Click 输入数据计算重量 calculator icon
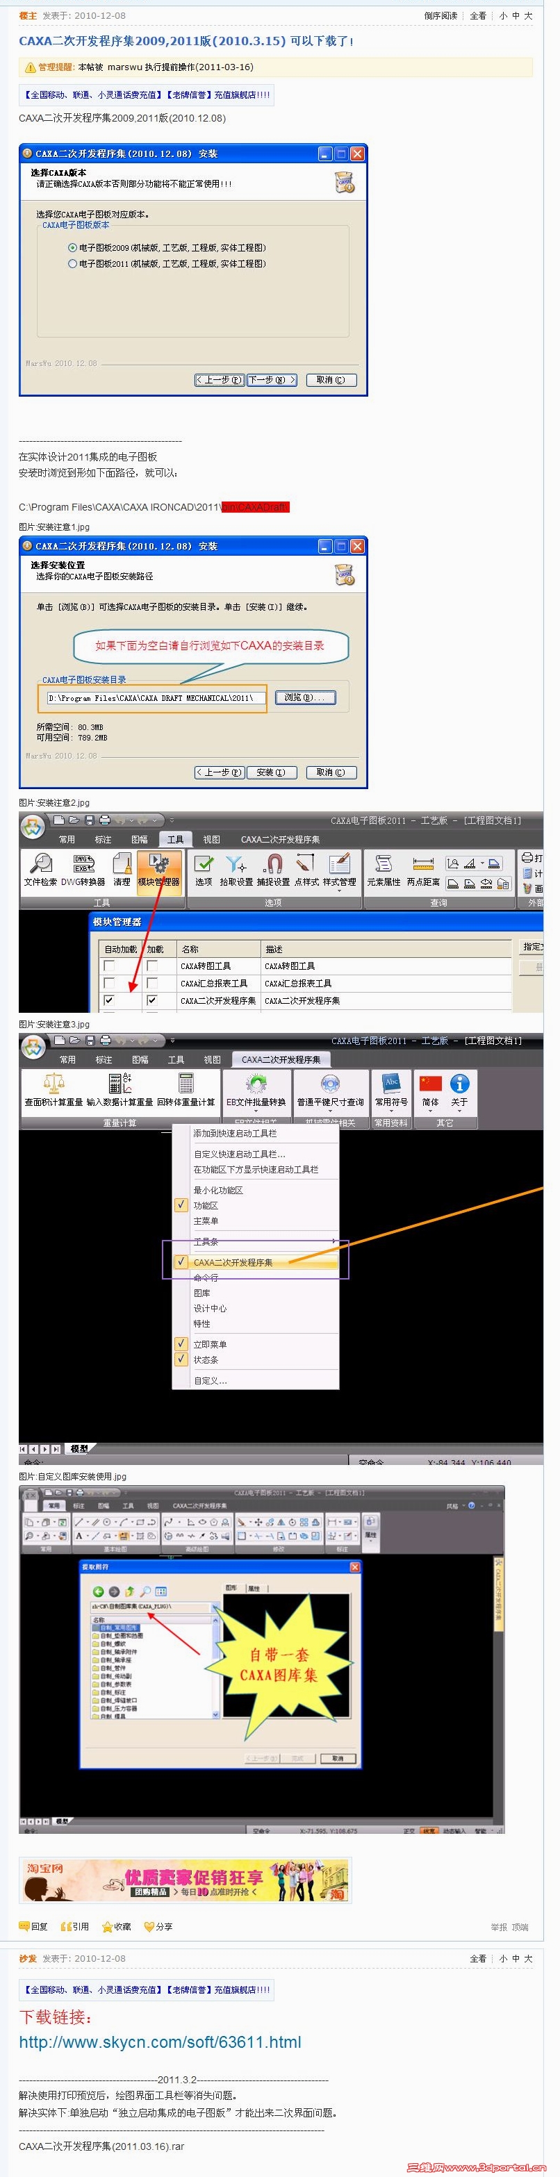 pyautogui.click(x=120, y=1084)
